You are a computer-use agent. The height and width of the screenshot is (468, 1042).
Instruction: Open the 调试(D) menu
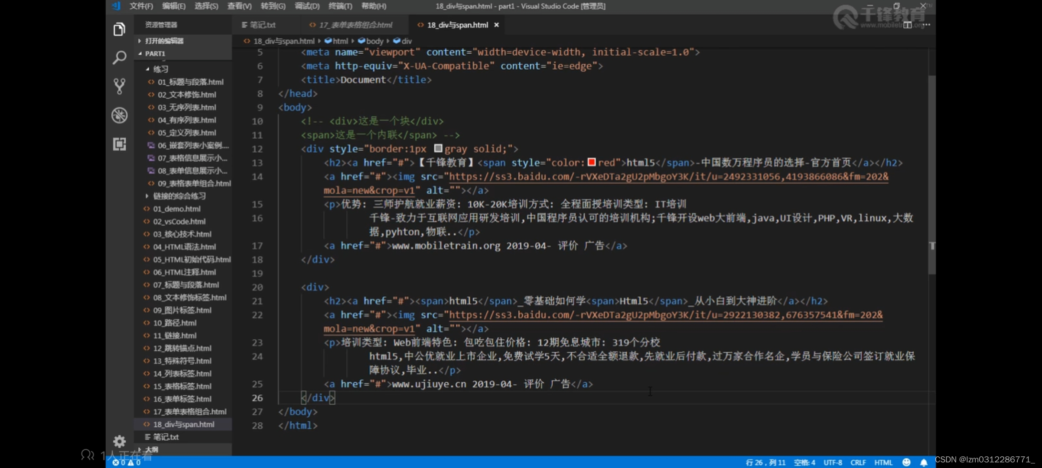point(307,6)
